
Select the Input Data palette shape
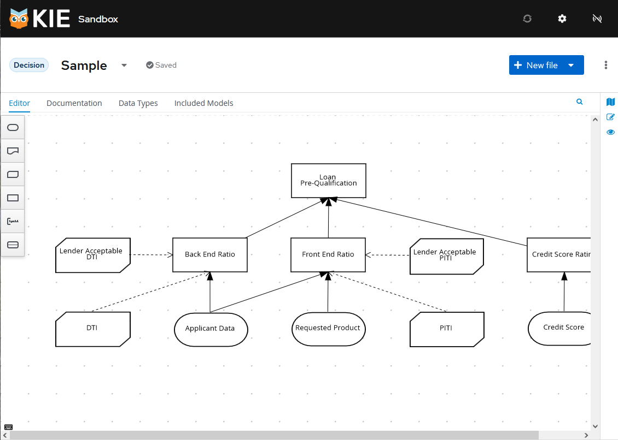pos(13,128)
